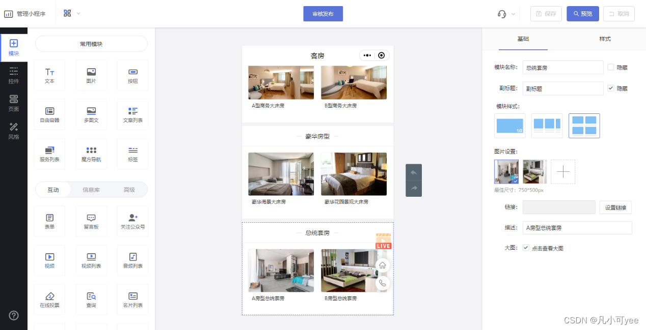Add the 在线投票 module
The height and width of the screenshot is (330, 646).
tap(49, 299)
